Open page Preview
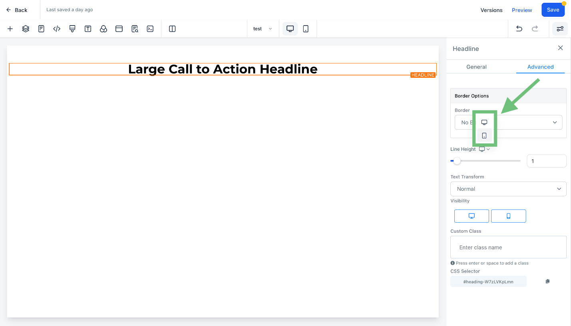Screen dimensions: 571x326 [x=522, y=10]
